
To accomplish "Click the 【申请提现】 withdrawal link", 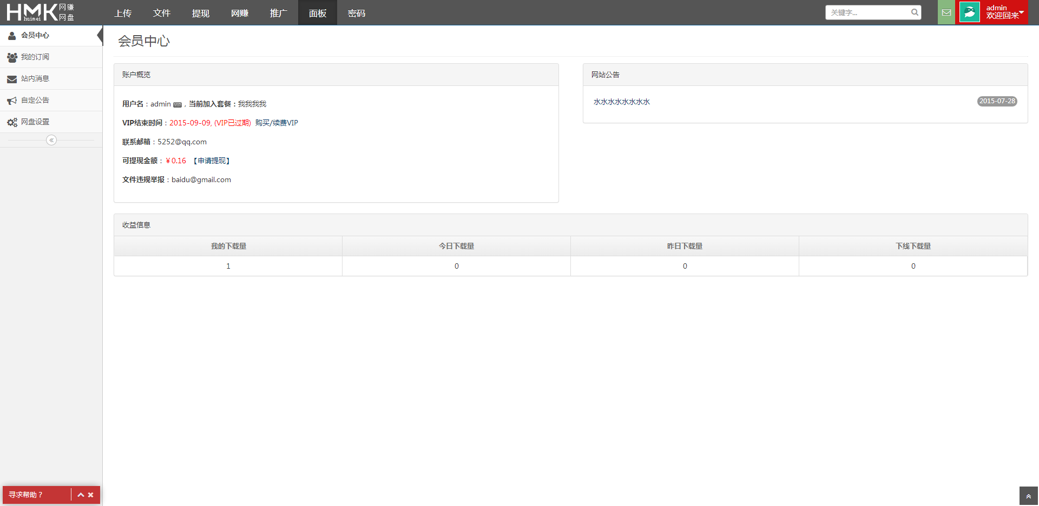I will pos(212,161).
